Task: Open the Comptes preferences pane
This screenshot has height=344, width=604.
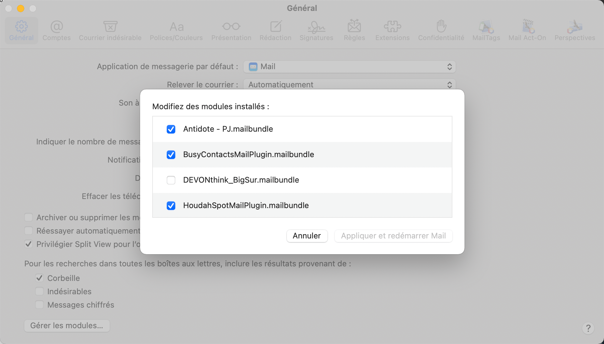Action: click(x=56, y=31)
